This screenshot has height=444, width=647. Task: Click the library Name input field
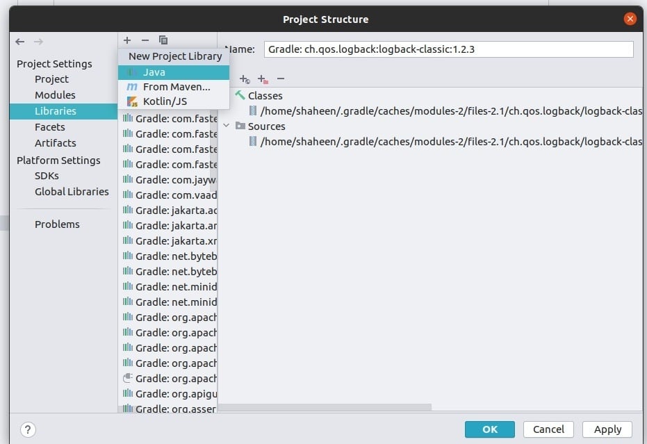pos(448,49)
